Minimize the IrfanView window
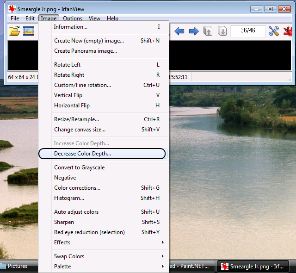This screenshot has height=273, width=296. click(x=256, y=9)
